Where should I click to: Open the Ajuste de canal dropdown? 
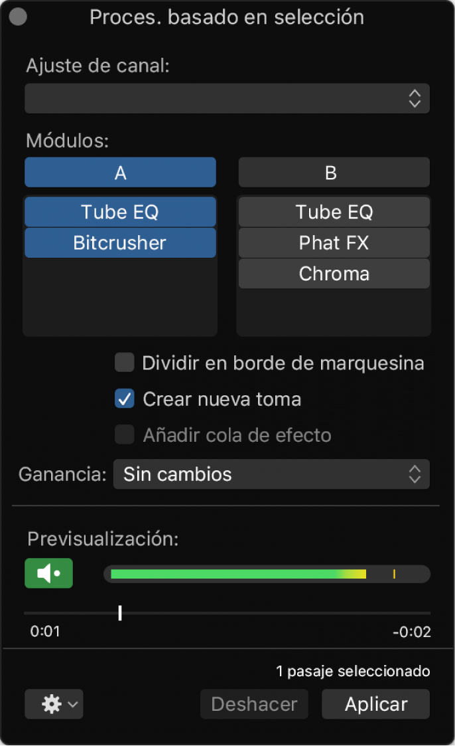pos(227,99)
